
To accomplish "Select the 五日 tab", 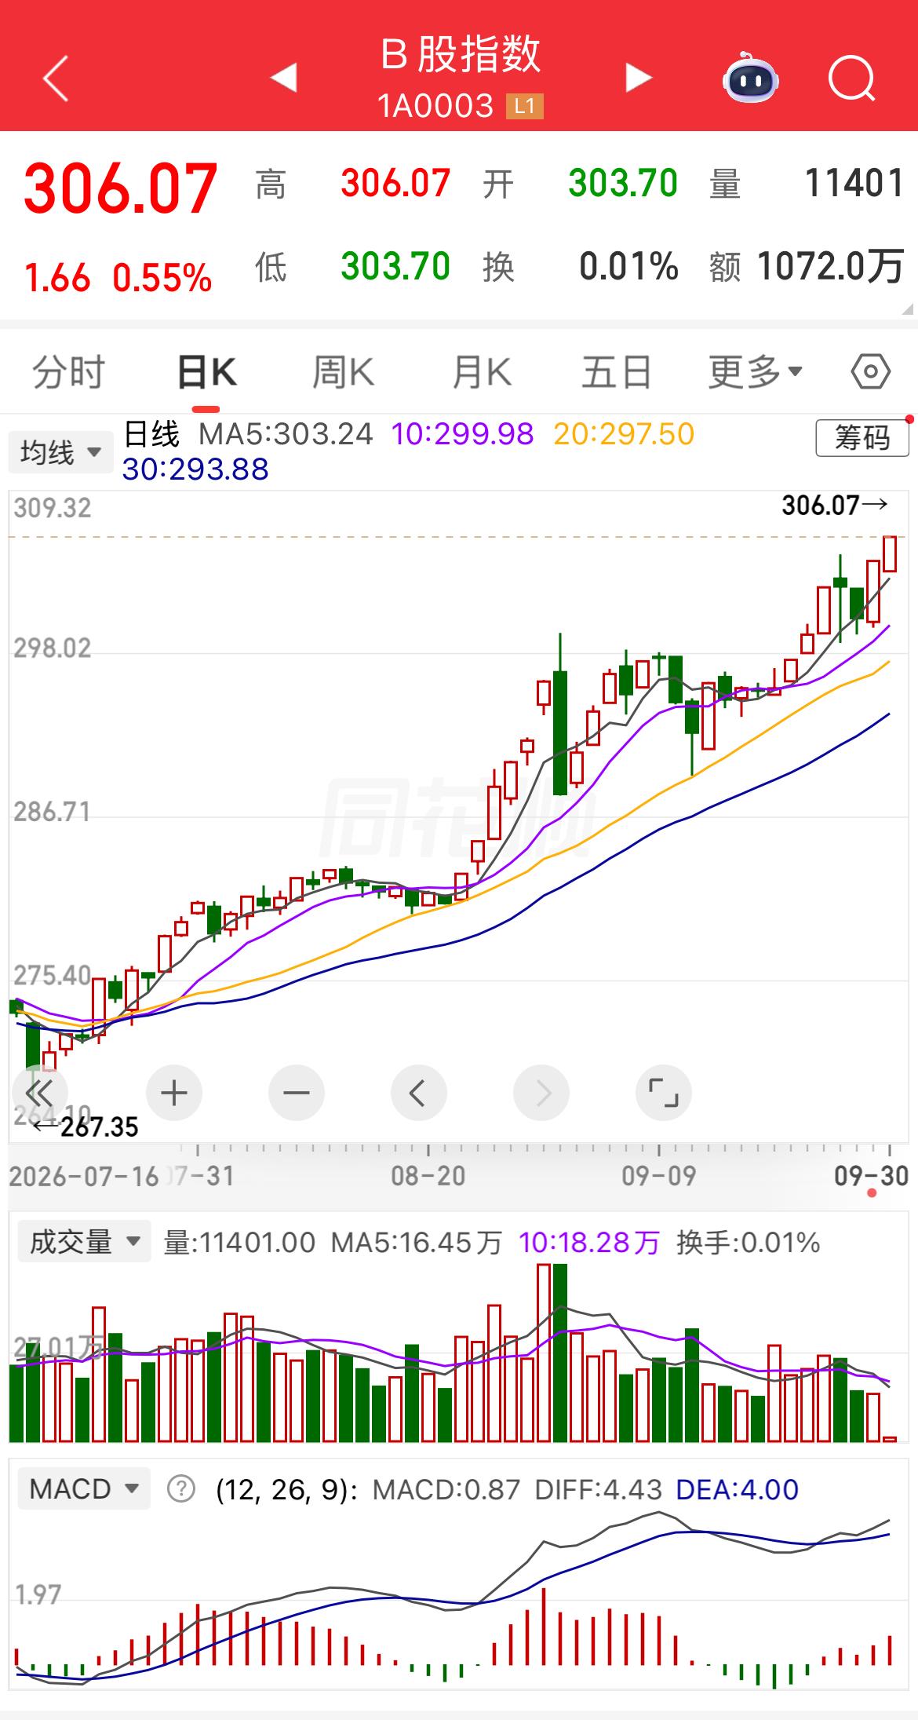I will pos(617,371).
